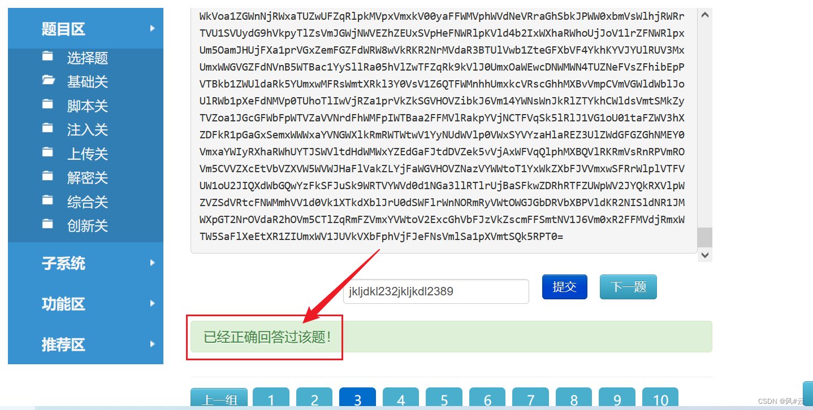
Task: Go to question page 7
Action: point(531,399)
